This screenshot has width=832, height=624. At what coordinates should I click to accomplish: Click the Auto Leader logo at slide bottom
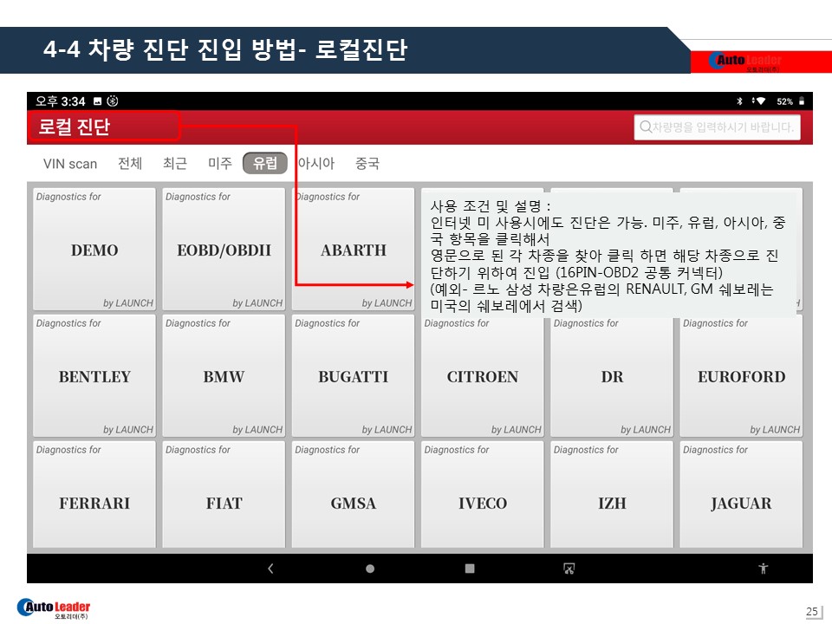point(54,608)
